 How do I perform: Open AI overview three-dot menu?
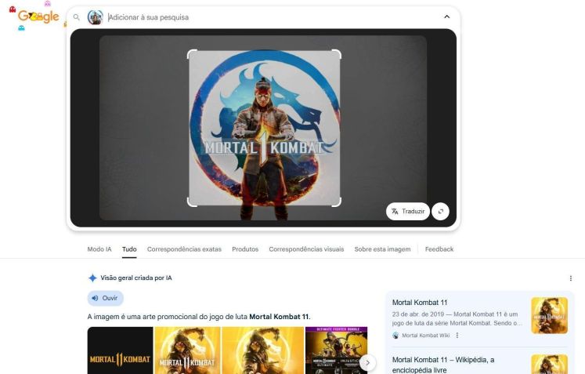point(570,278)
